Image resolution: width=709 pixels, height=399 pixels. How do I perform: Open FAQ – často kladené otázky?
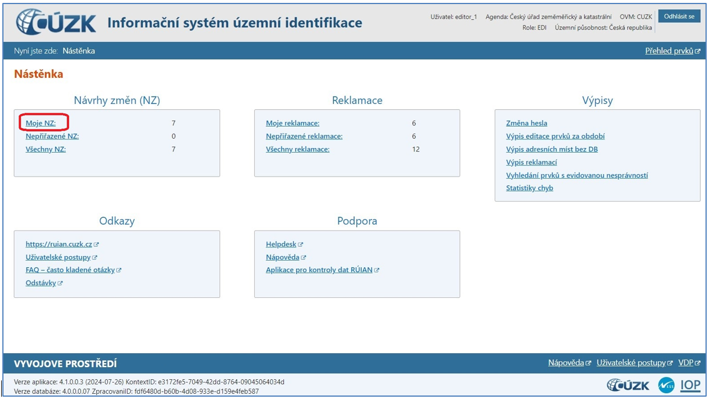(x=70, y=270)
